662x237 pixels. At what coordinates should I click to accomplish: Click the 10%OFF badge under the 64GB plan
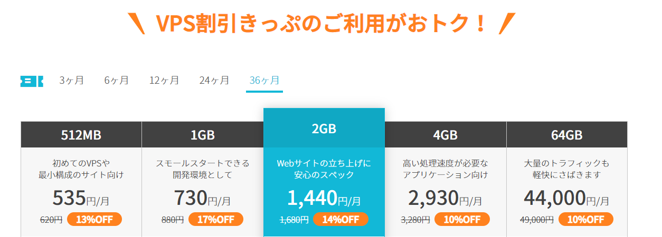pos(586,219)
